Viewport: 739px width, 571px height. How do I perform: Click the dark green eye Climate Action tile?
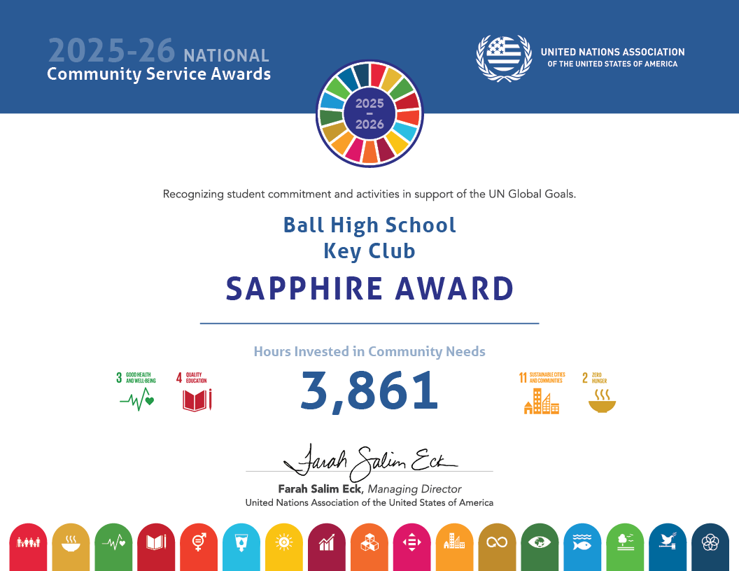click(540, 547)
